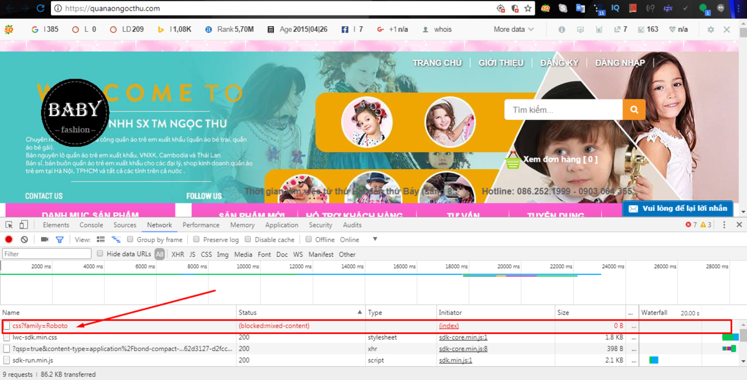Viewport: 747px width, 380px height.
Task: Sort by the Status column header
Action: tap(301, 312)
